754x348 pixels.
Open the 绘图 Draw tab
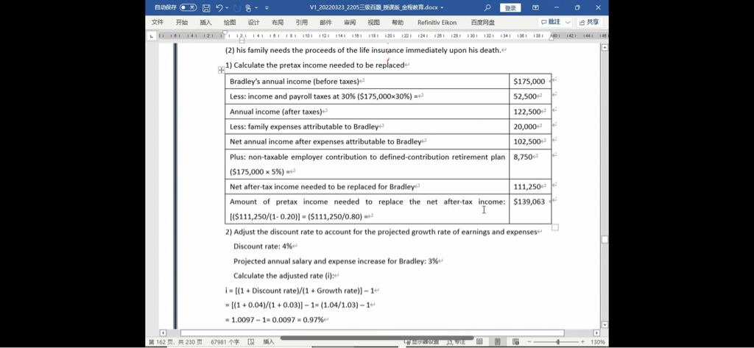point(230,23)
